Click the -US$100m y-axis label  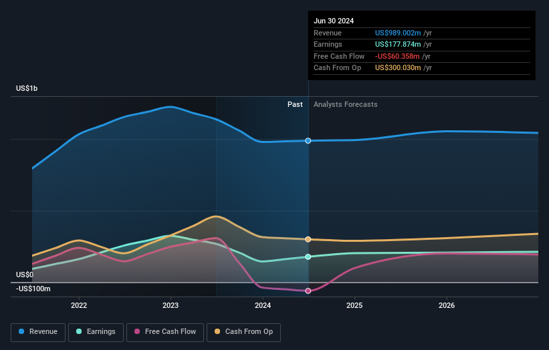pyautogui.click(x=33, y=289)
